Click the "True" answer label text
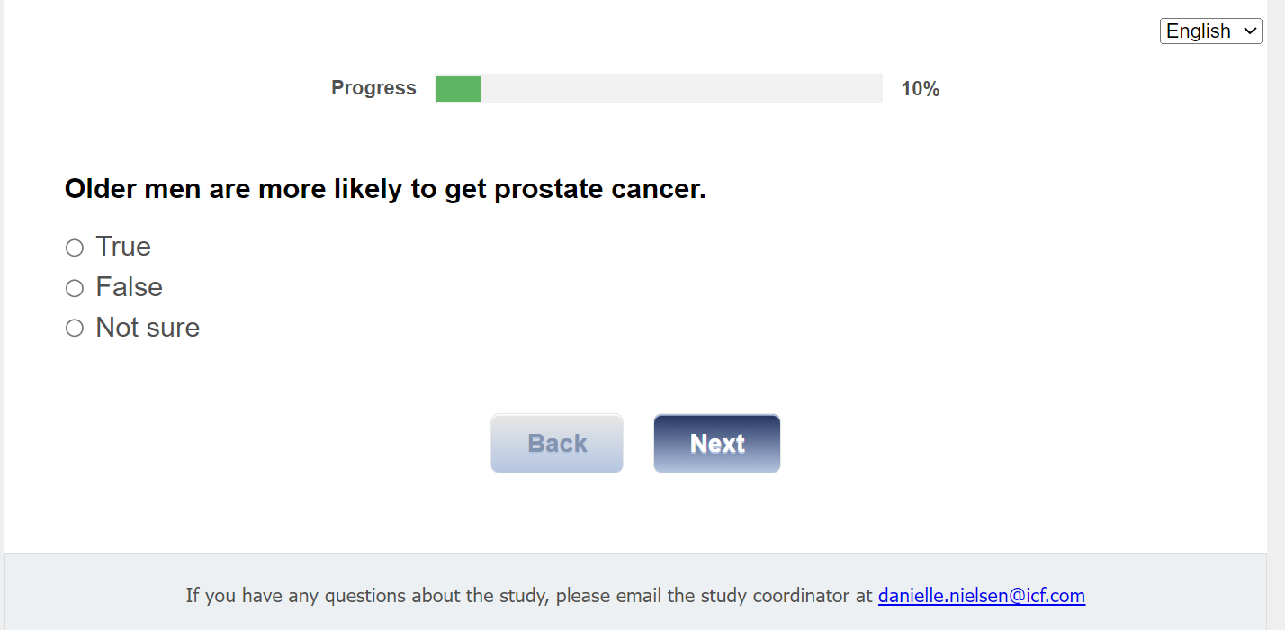Viewport: 1285px width, 630px height. 123,247
